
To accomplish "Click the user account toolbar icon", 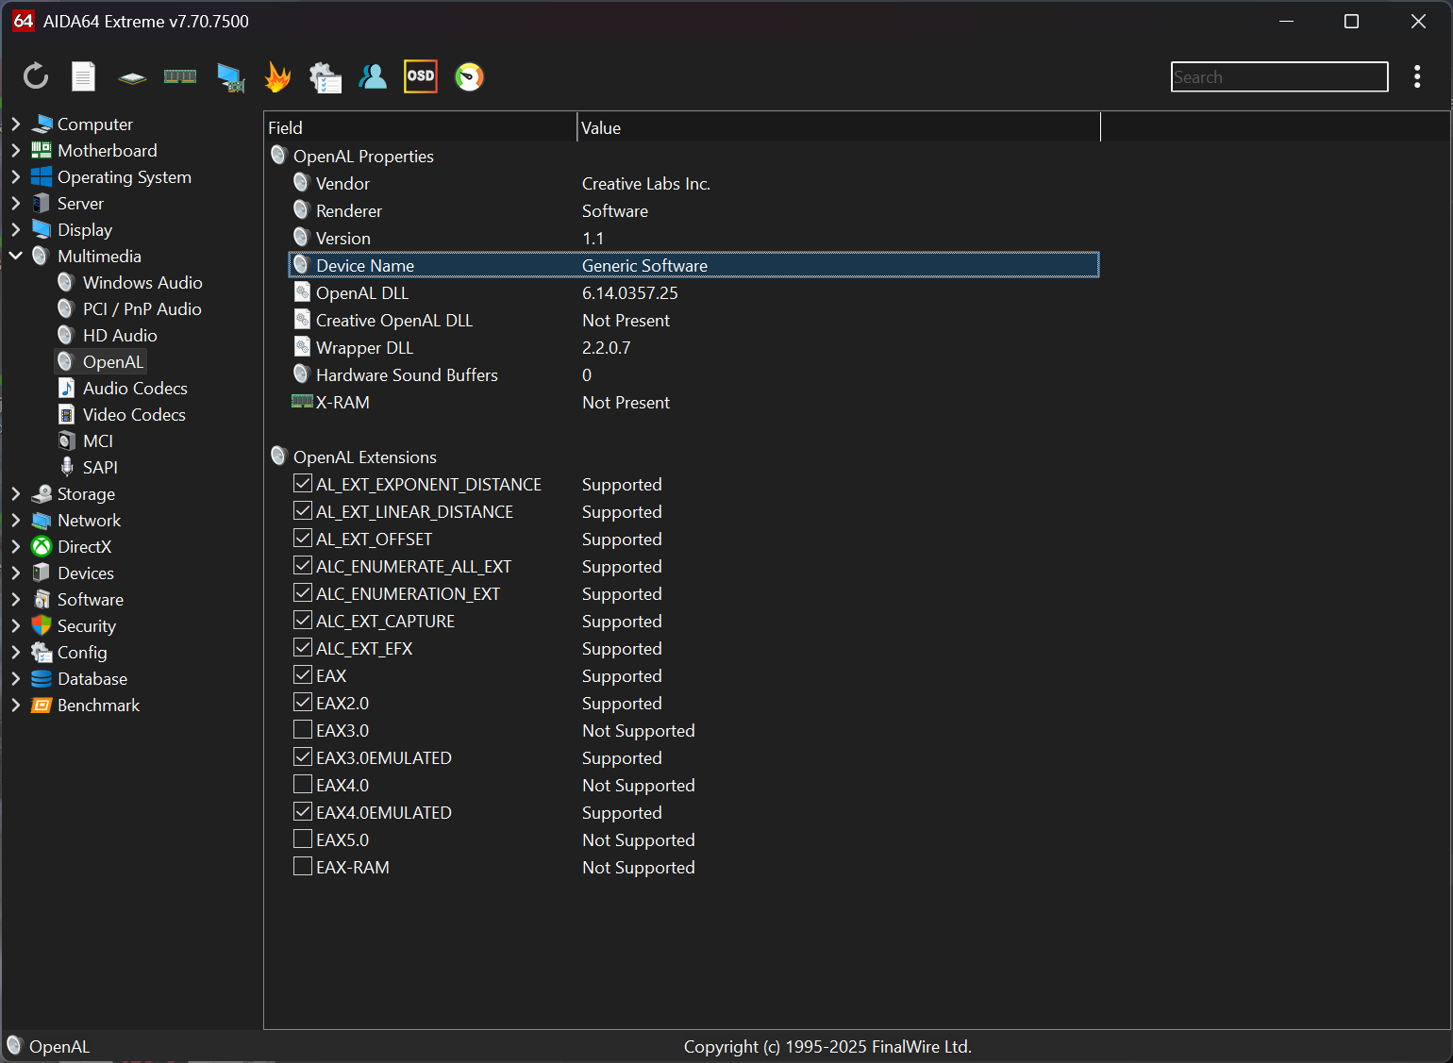I will coord(373,76).
